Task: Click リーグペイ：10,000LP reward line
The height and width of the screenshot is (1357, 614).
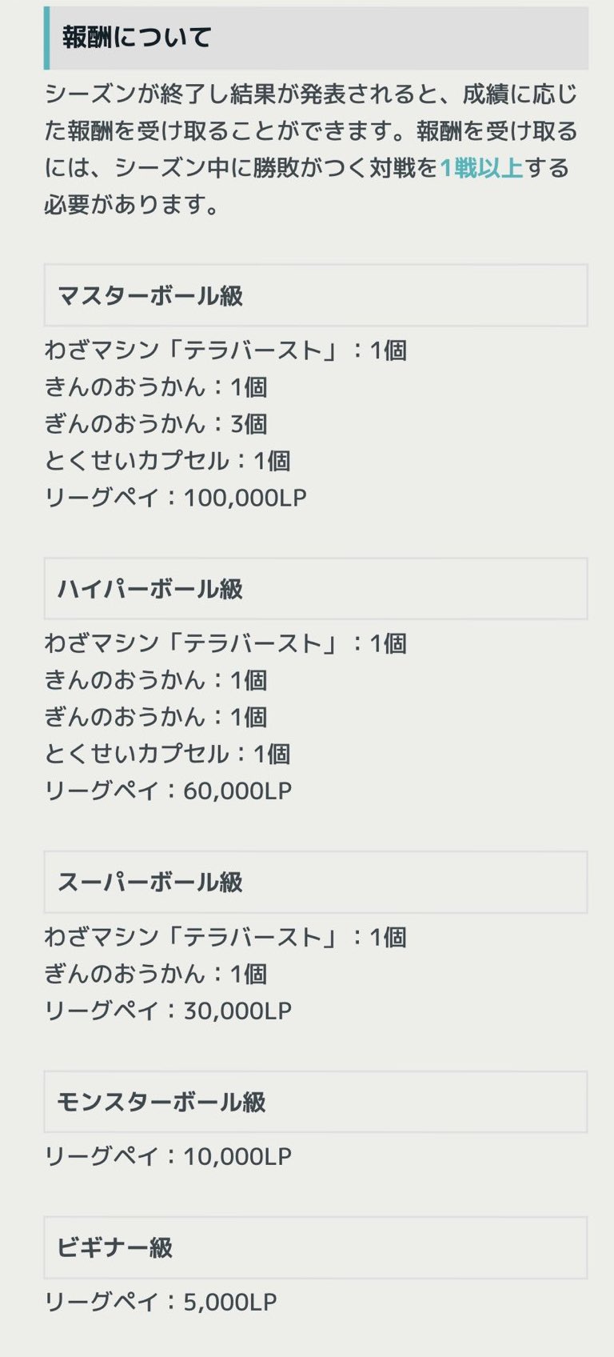Action: click(168, 1156)
